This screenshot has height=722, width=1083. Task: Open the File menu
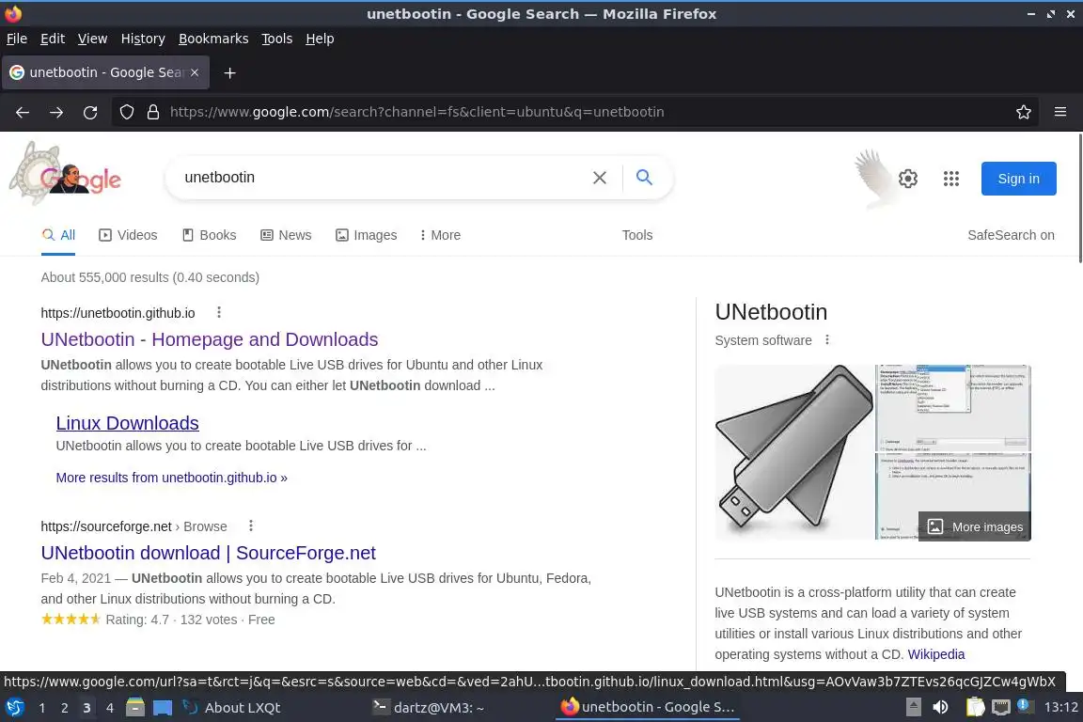[17, 39]
